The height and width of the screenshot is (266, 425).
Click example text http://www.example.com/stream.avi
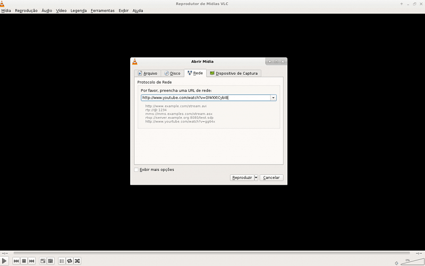(x=176, y=106)
